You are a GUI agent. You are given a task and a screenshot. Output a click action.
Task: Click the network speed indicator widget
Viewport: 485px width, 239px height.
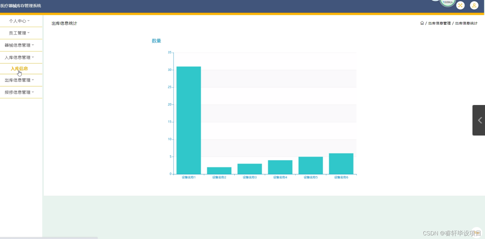(x=448, y=2)
